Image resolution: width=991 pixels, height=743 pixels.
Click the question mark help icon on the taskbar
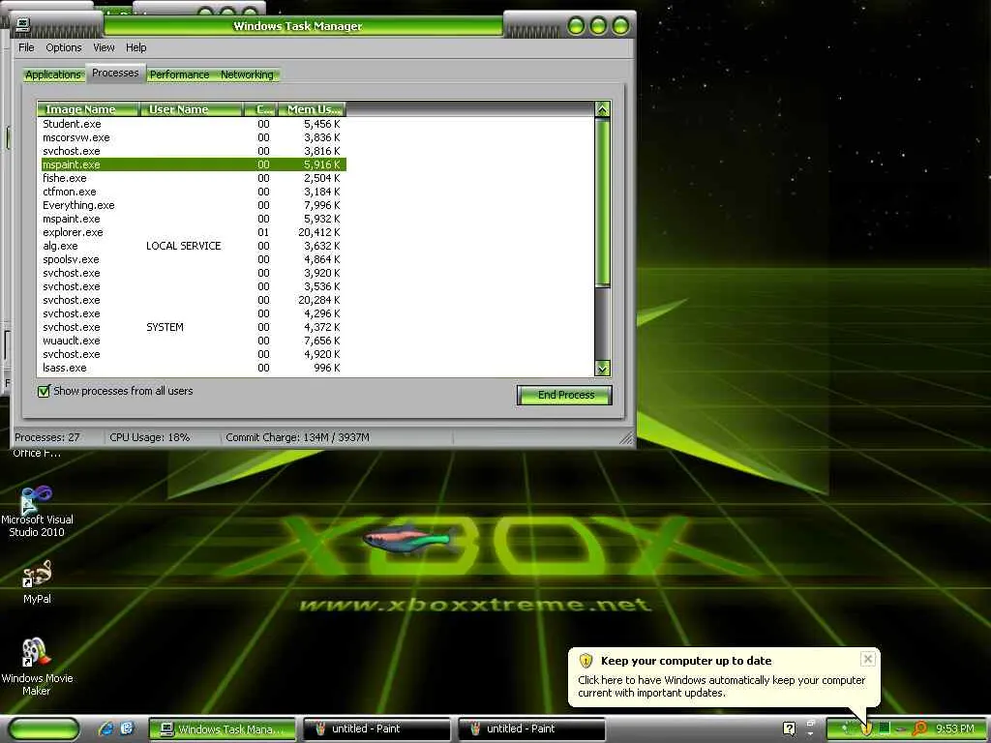[789, 728]
